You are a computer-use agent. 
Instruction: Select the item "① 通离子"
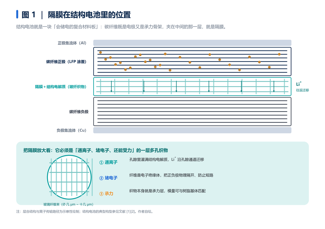point(108,162)
